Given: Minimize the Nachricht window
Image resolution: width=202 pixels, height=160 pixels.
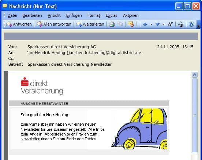Looking at the screenshot, I should [179, 6].
